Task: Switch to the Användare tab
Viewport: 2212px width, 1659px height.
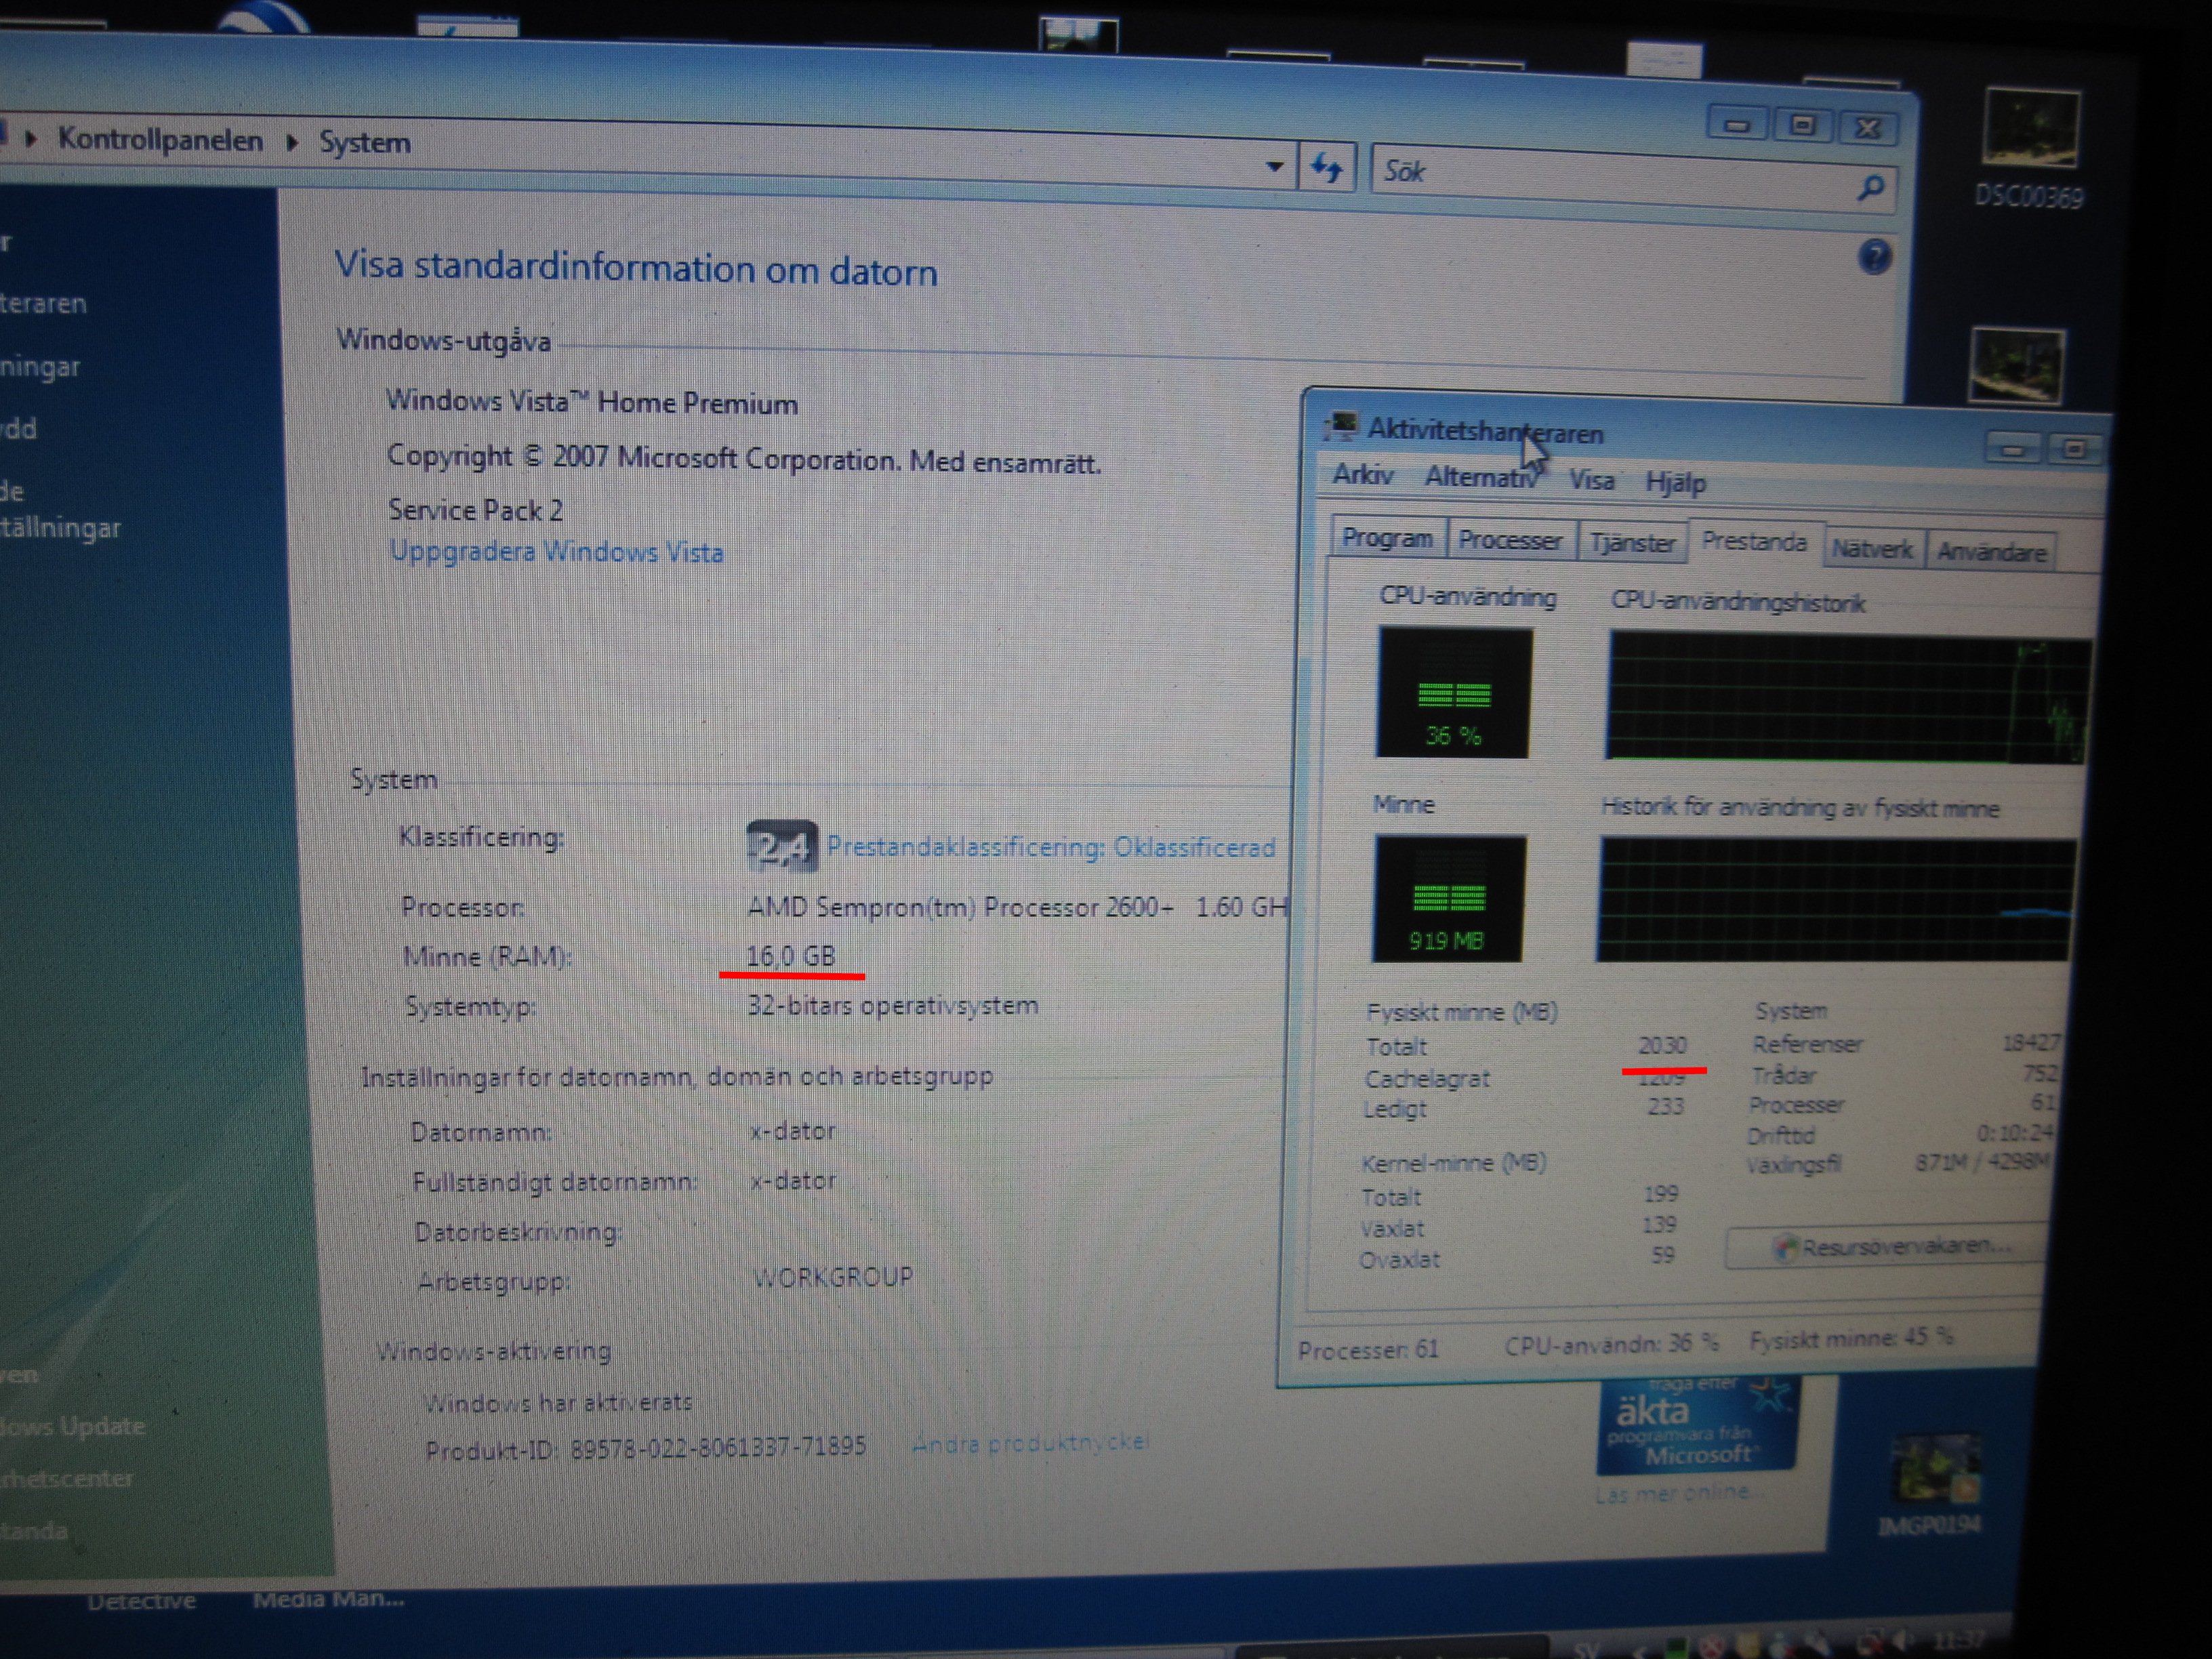Action: [1991, 552]
